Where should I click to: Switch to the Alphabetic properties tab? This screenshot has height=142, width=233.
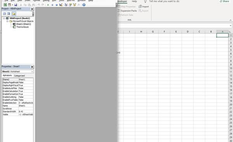click(x=7, y=75)
